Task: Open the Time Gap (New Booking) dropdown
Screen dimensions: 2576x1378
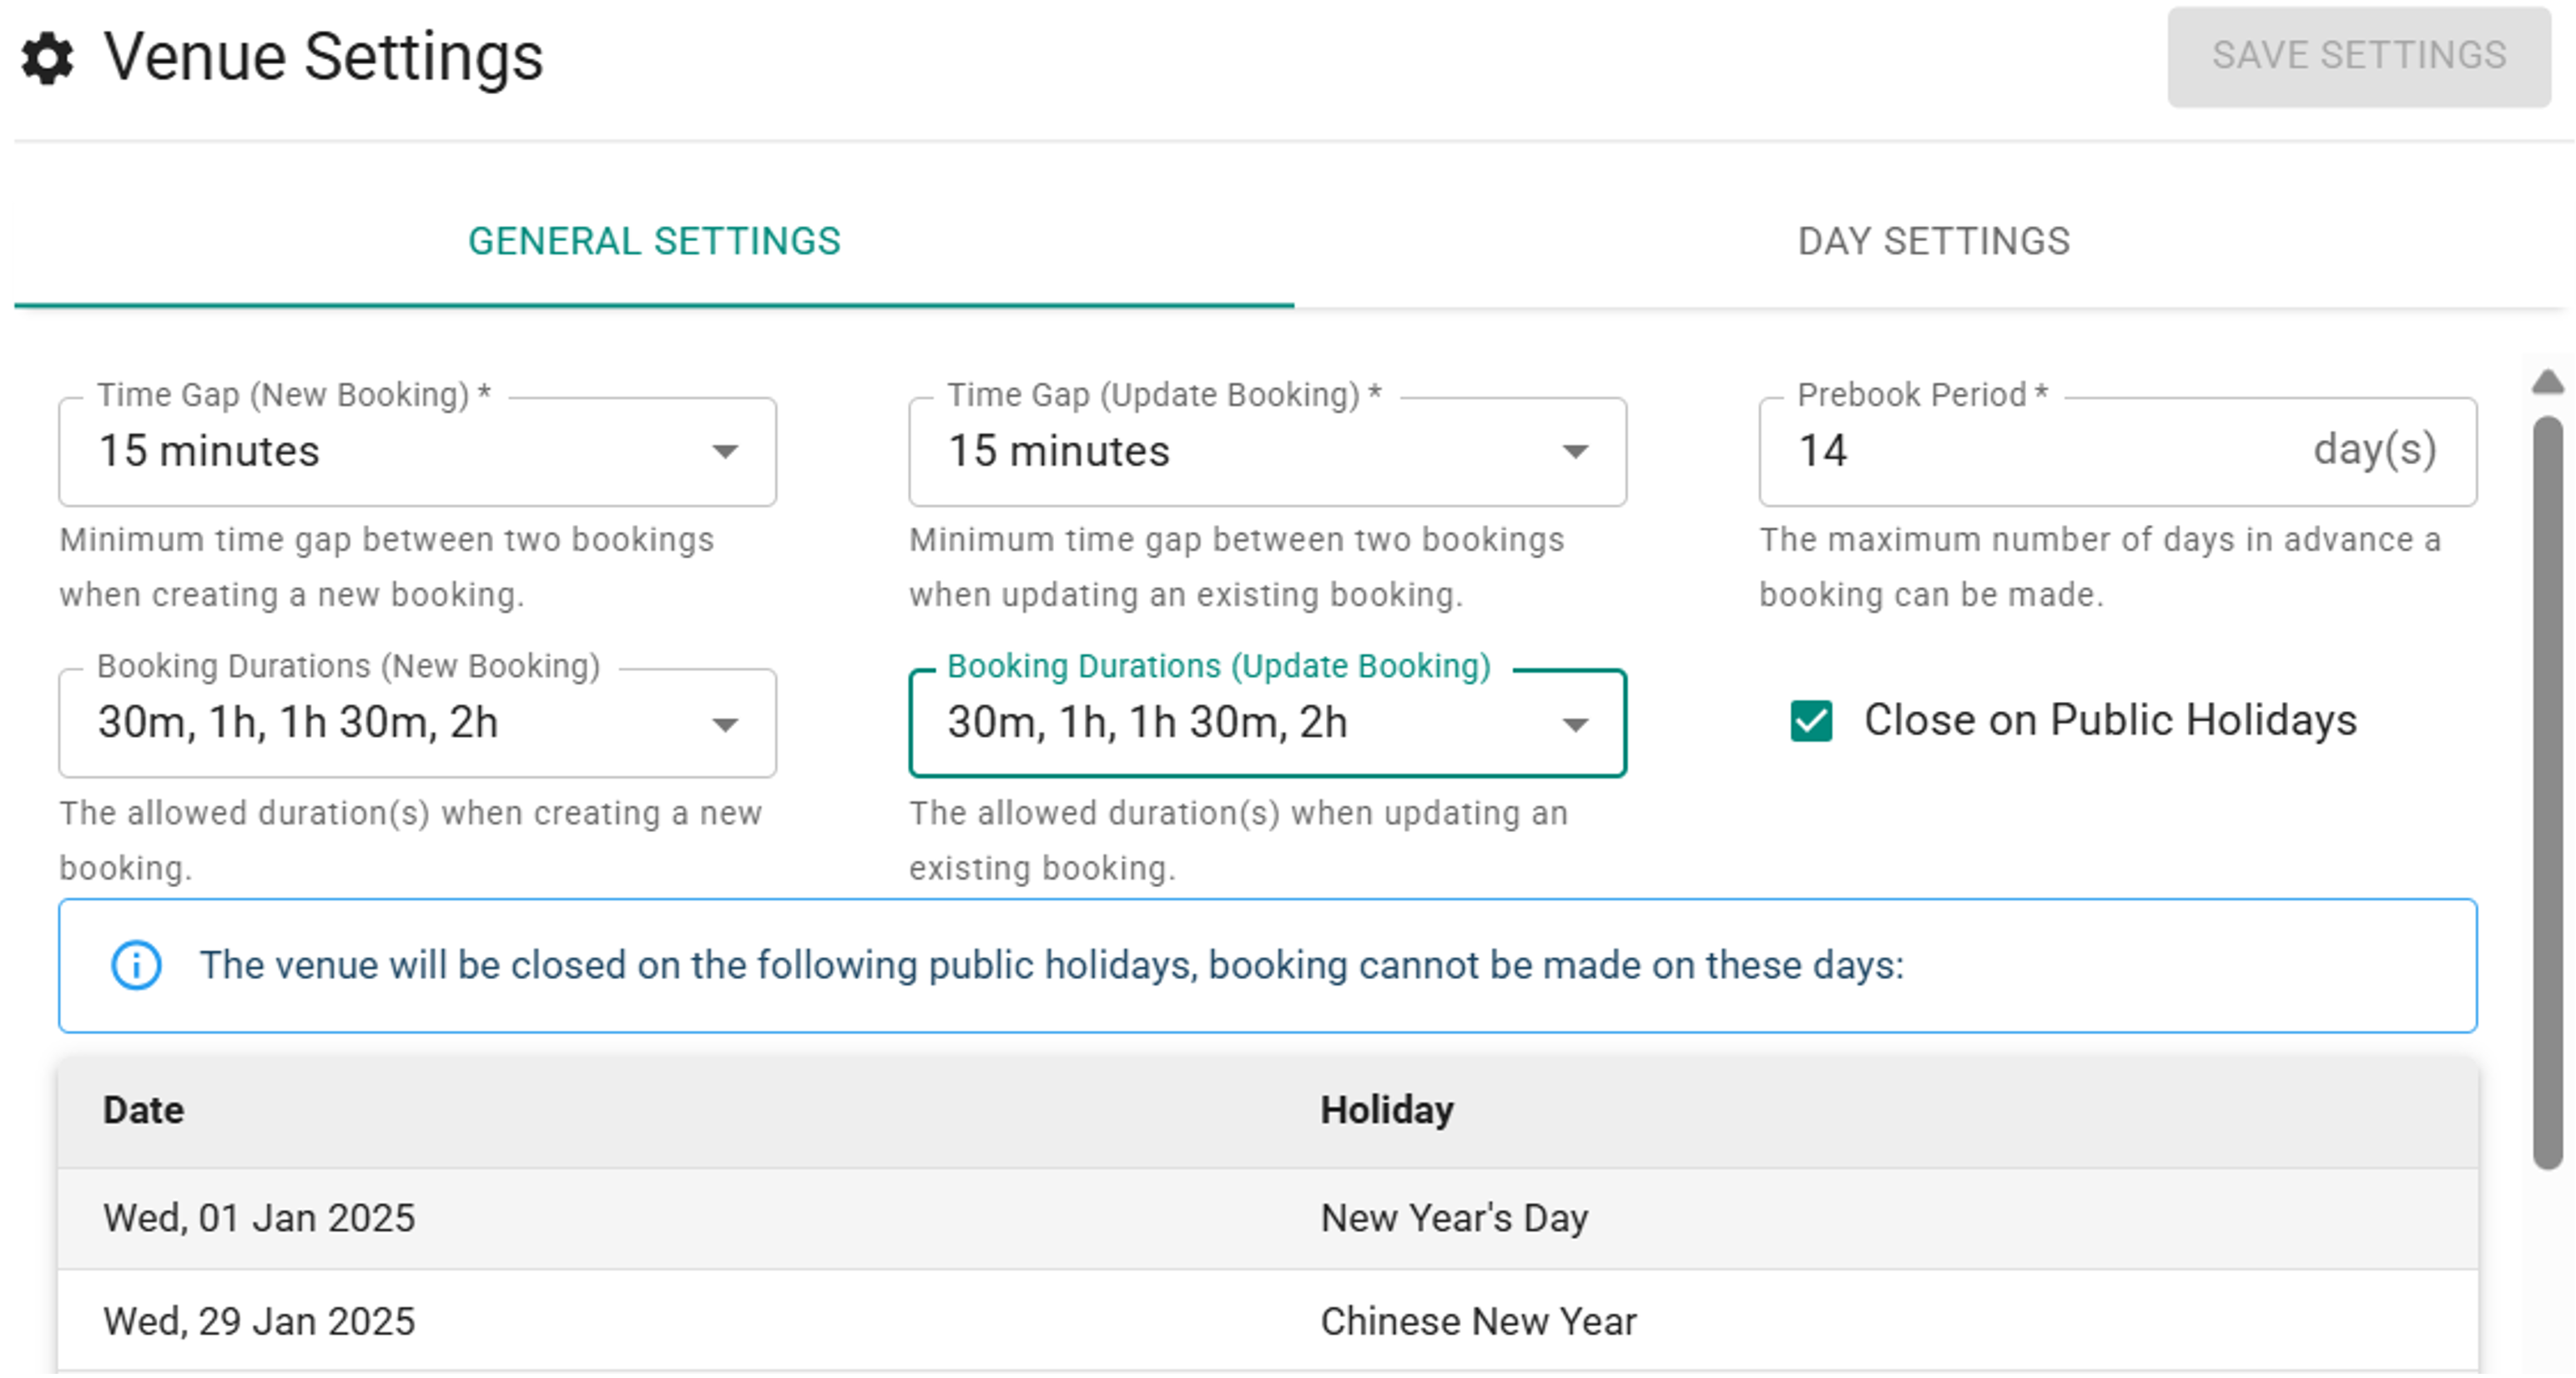Action: tap(417, 452)
